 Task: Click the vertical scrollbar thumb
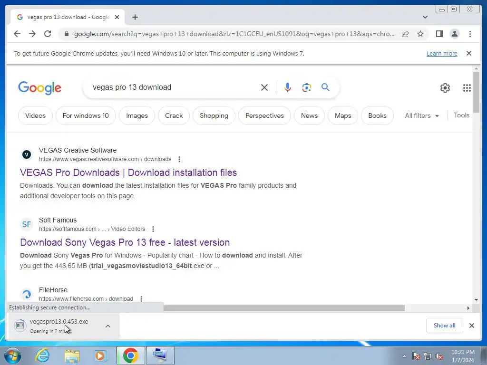point(477,92)
